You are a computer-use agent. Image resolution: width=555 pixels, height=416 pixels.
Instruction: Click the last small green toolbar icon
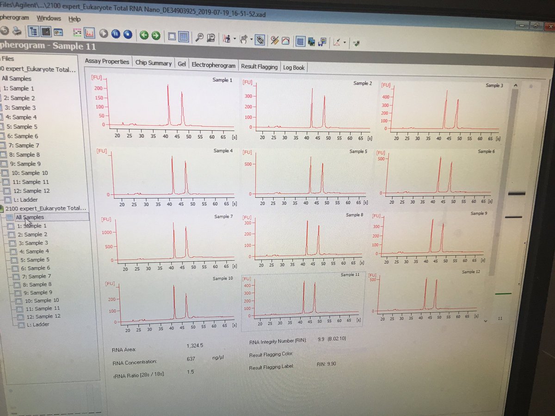tap(357, 43)
